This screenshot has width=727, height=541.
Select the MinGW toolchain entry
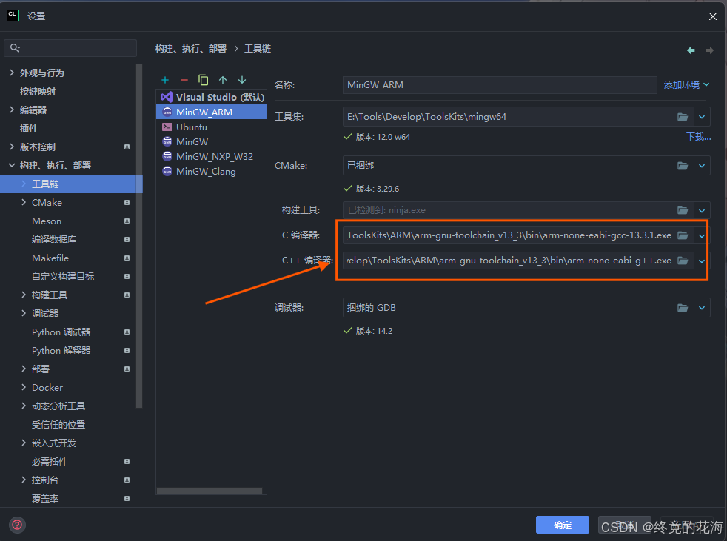pyautogui.click(x=212, y=142)
